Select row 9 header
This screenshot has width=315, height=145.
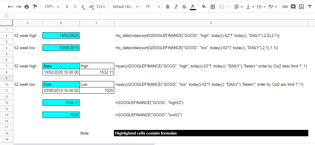[x=6, y=78]
